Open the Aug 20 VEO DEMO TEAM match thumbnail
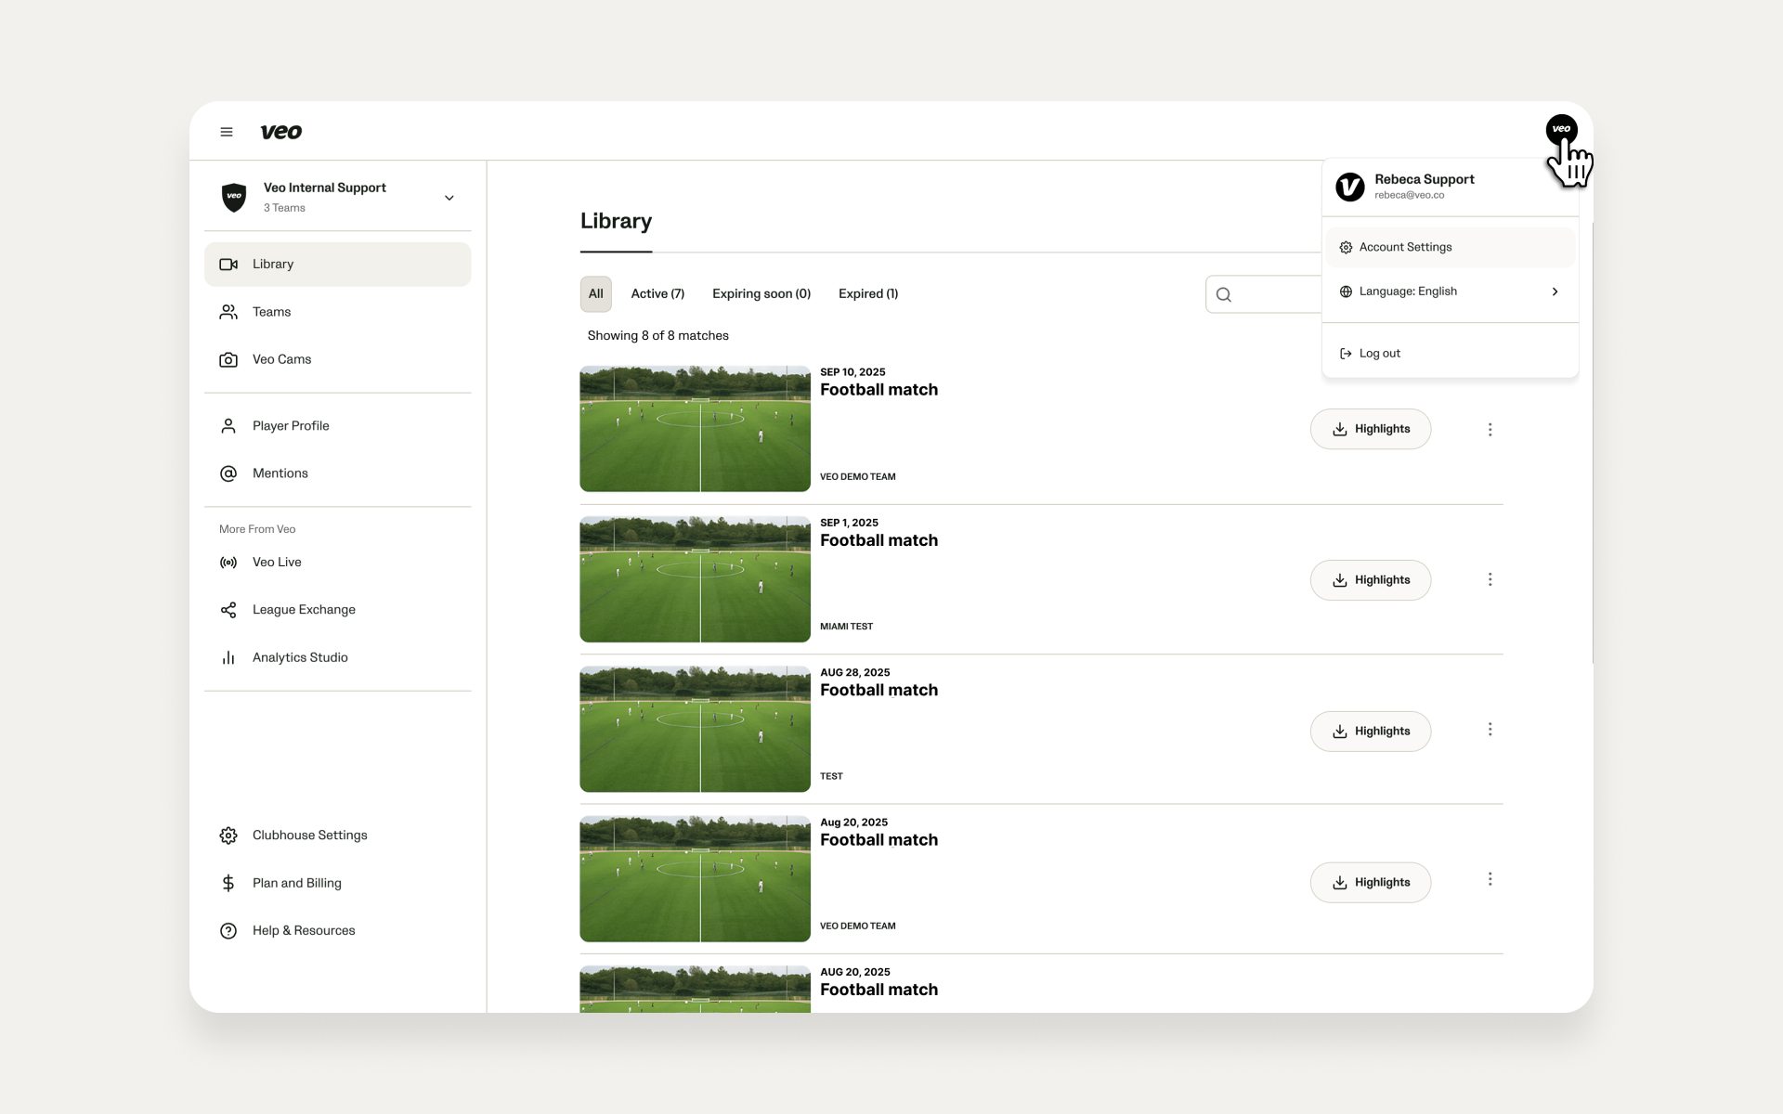This screenshot has width=1783, height=1114. pyautogui.click(x=695, y=879)
